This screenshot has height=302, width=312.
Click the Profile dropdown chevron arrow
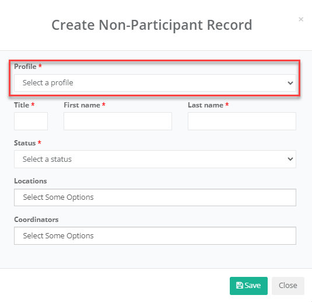click(x=290, y=83)
